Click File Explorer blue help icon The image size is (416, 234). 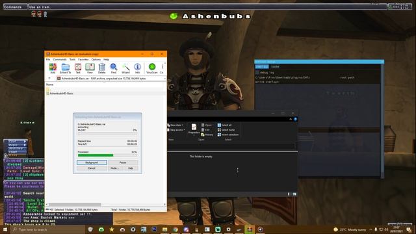click(x=295, y=119)
